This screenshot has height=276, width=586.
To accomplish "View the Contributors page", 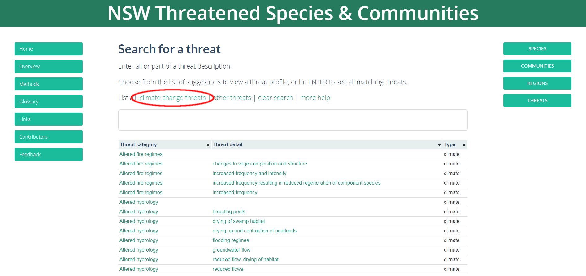I will 49,137.
